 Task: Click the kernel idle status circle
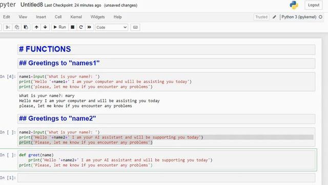click(320, 17)
